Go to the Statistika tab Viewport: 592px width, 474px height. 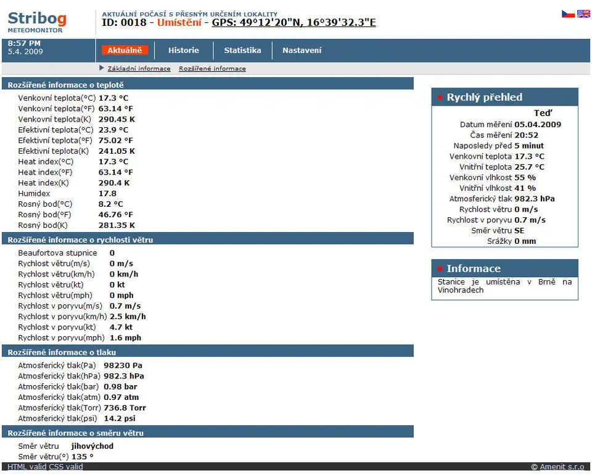(242, 51)
